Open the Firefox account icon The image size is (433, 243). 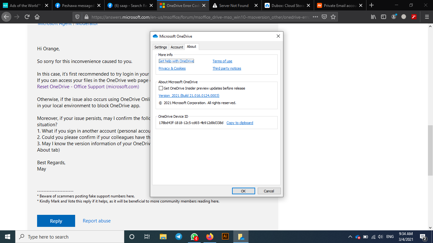coord(393,16)
